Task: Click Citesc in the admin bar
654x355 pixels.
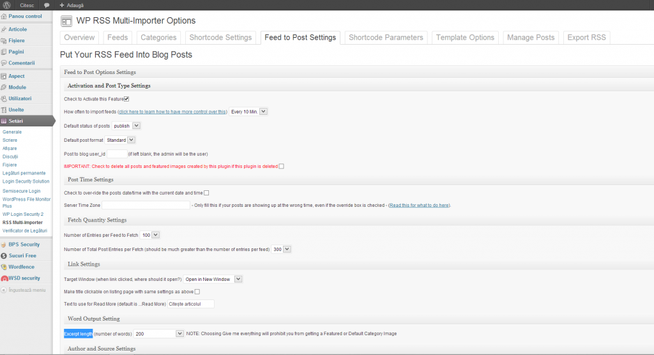Action: click(27, 5)
